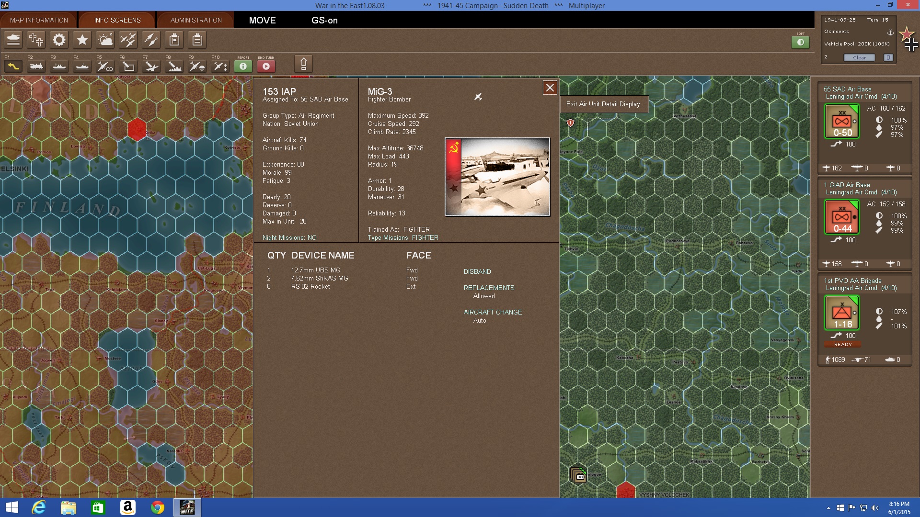Click the double-cross reinforcements icon
This screenshot has width=920, height=517.
point(36,40)
